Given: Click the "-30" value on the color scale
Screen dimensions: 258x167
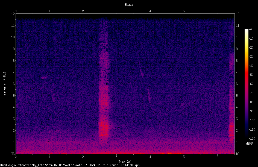Looking at the screenshot, I should (x=251, y=57).
